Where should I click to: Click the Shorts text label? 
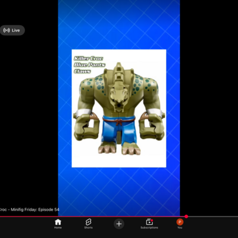tap(88, 228)
